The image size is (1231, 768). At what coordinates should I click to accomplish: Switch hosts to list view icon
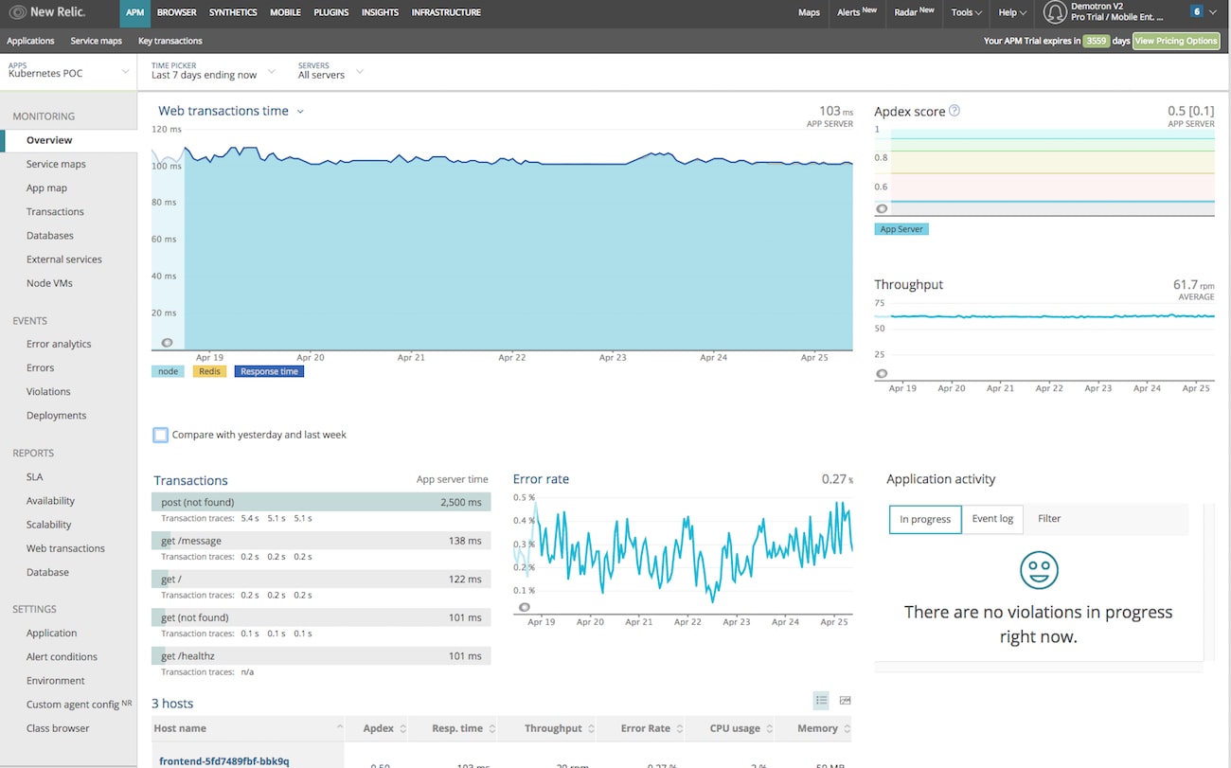click(821, 701)
